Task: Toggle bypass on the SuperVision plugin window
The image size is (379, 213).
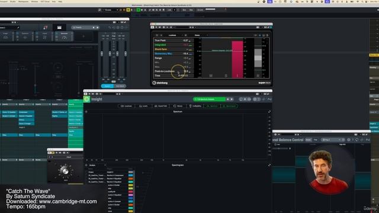Action: 153,27
